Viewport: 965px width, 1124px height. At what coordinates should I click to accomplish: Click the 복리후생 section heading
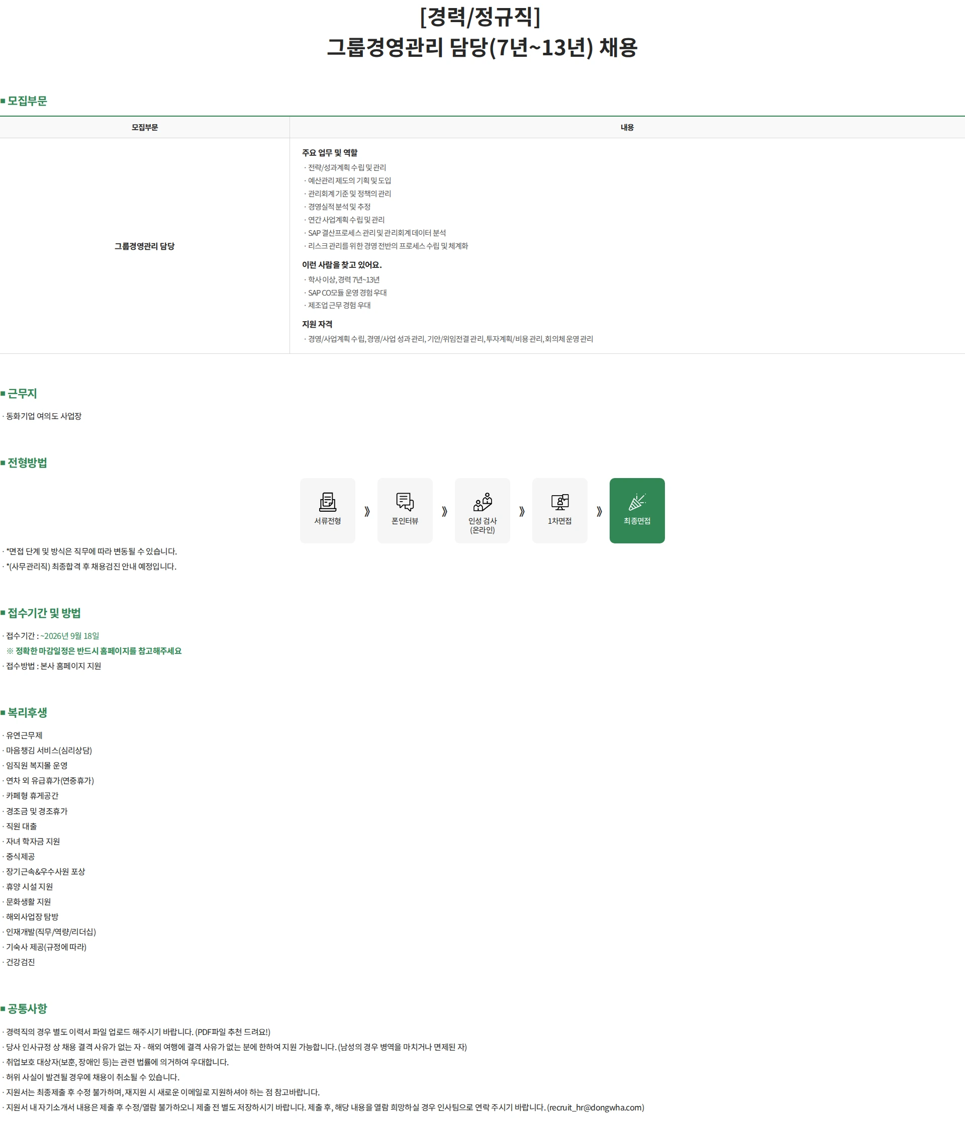27,713
